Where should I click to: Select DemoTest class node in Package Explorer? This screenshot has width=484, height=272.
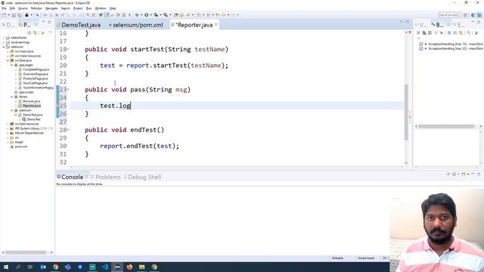(33, 119)
